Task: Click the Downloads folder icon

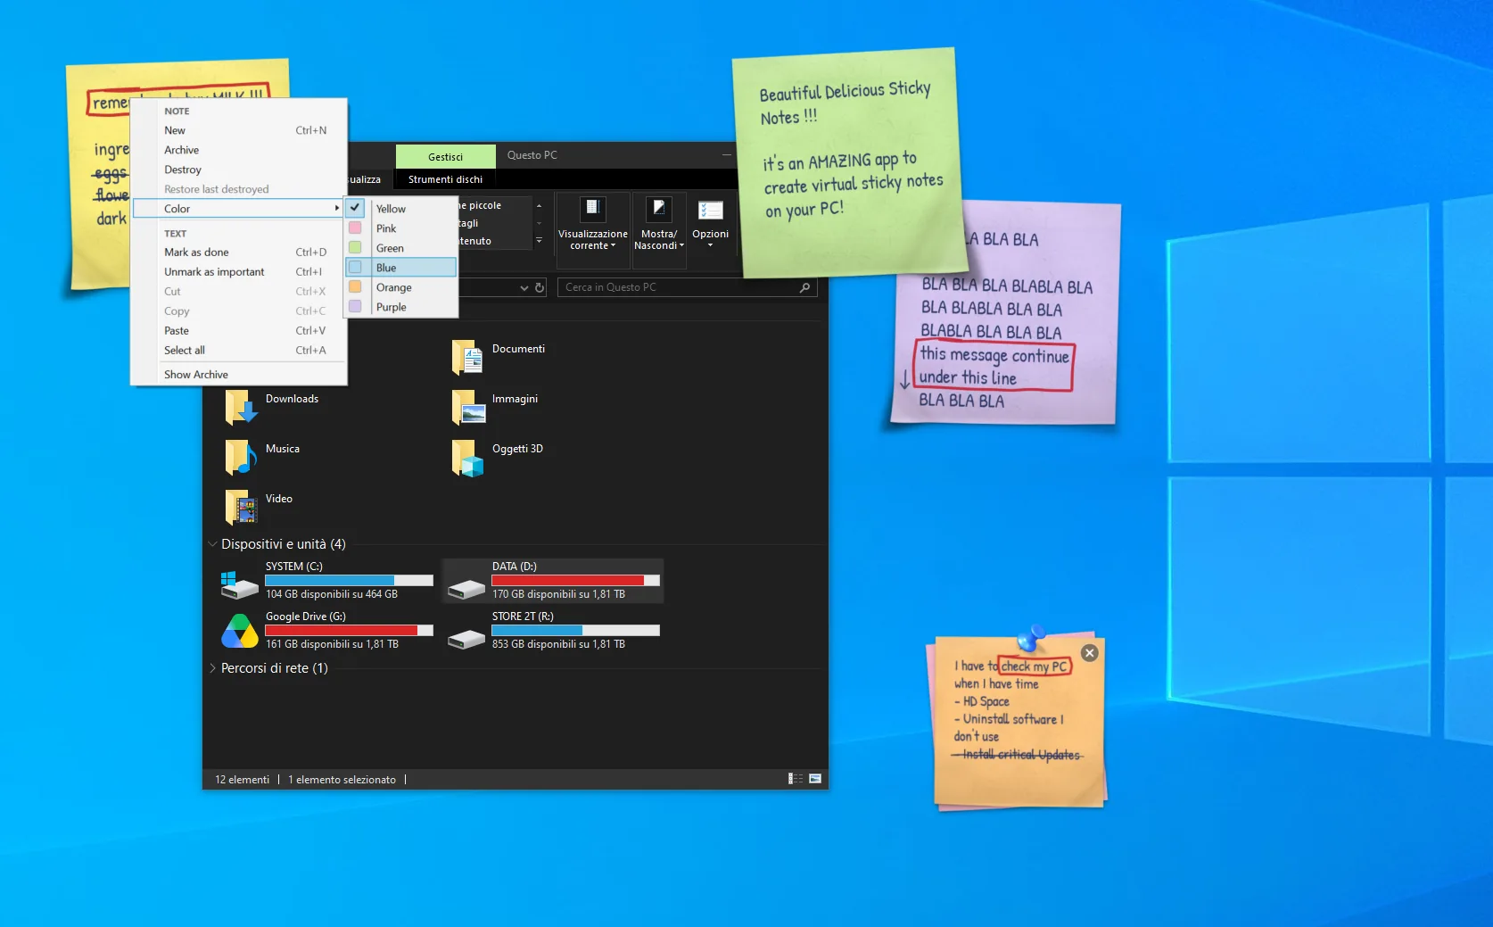Action: (241, 407)
